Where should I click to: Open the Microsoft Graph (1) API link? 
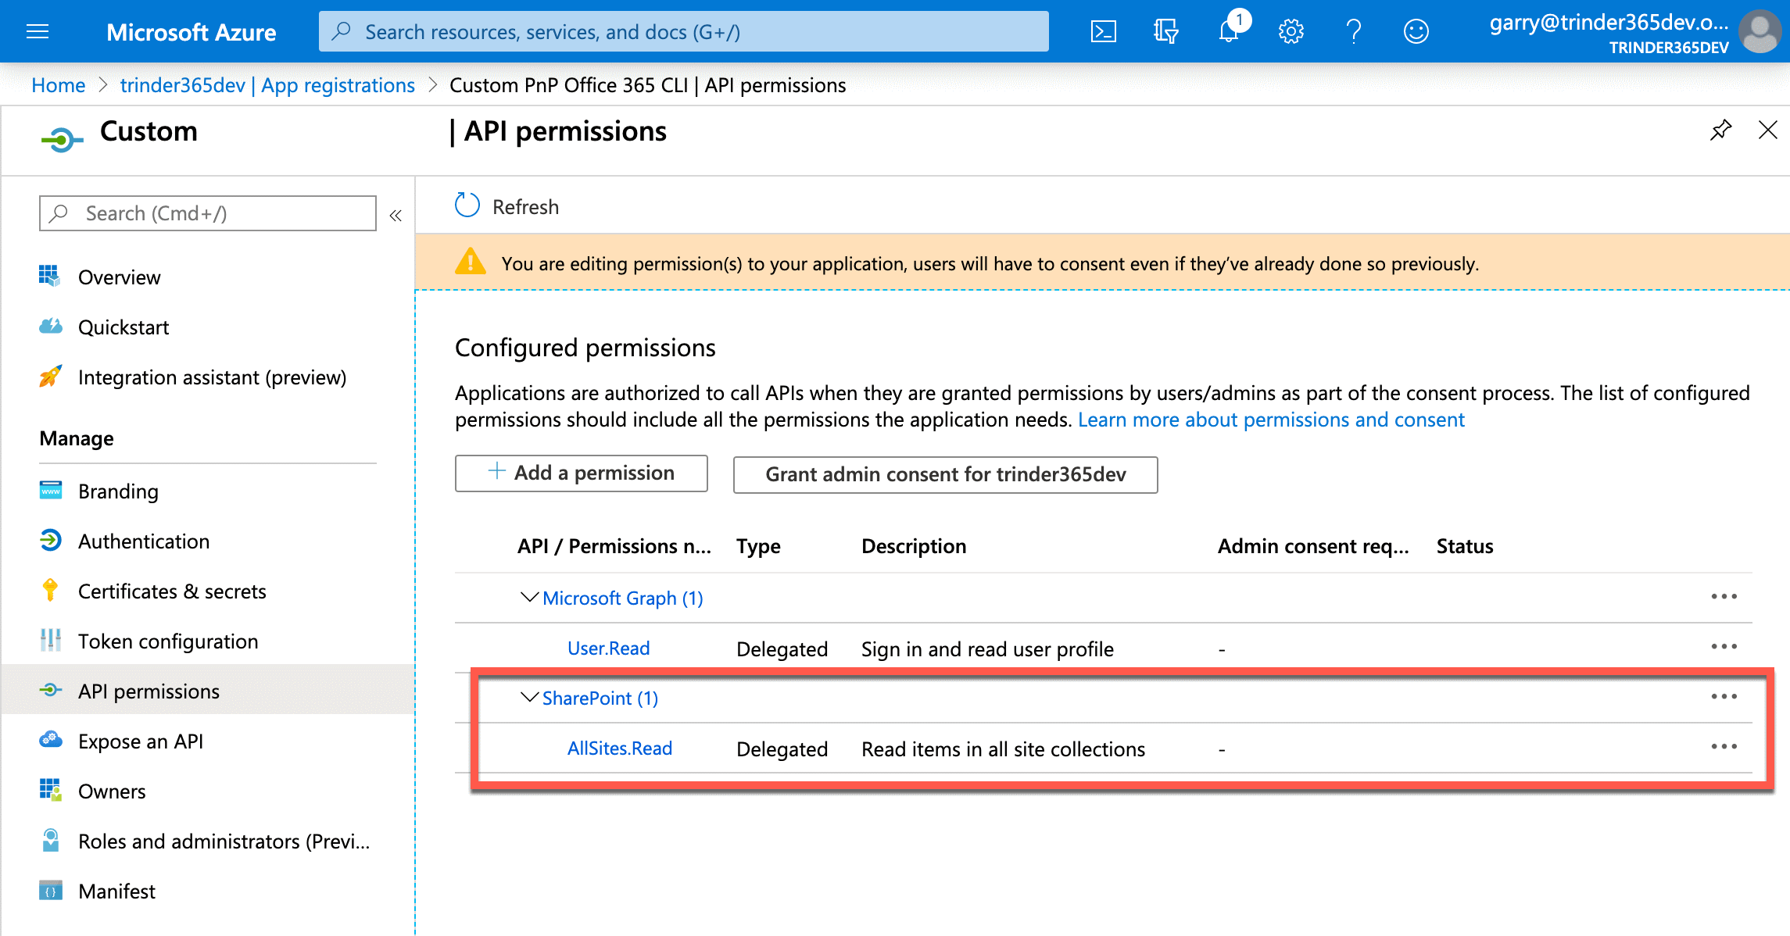(x=622, y=598)
